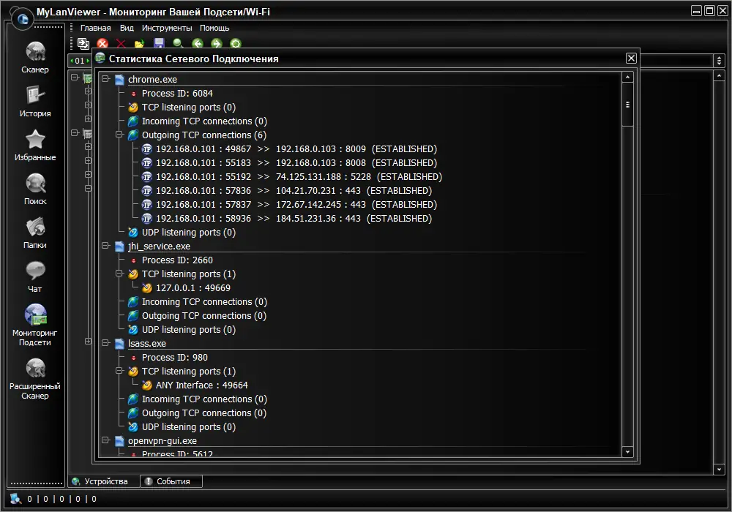Viewport: 732px width, 512px height.
Task: Open the История sidebar section
Action: (x=35, y=101)
